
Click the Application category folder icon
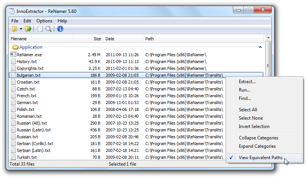(15, 47)
